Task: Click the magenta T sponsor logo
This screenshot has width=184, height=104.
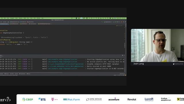Action: 54,99
